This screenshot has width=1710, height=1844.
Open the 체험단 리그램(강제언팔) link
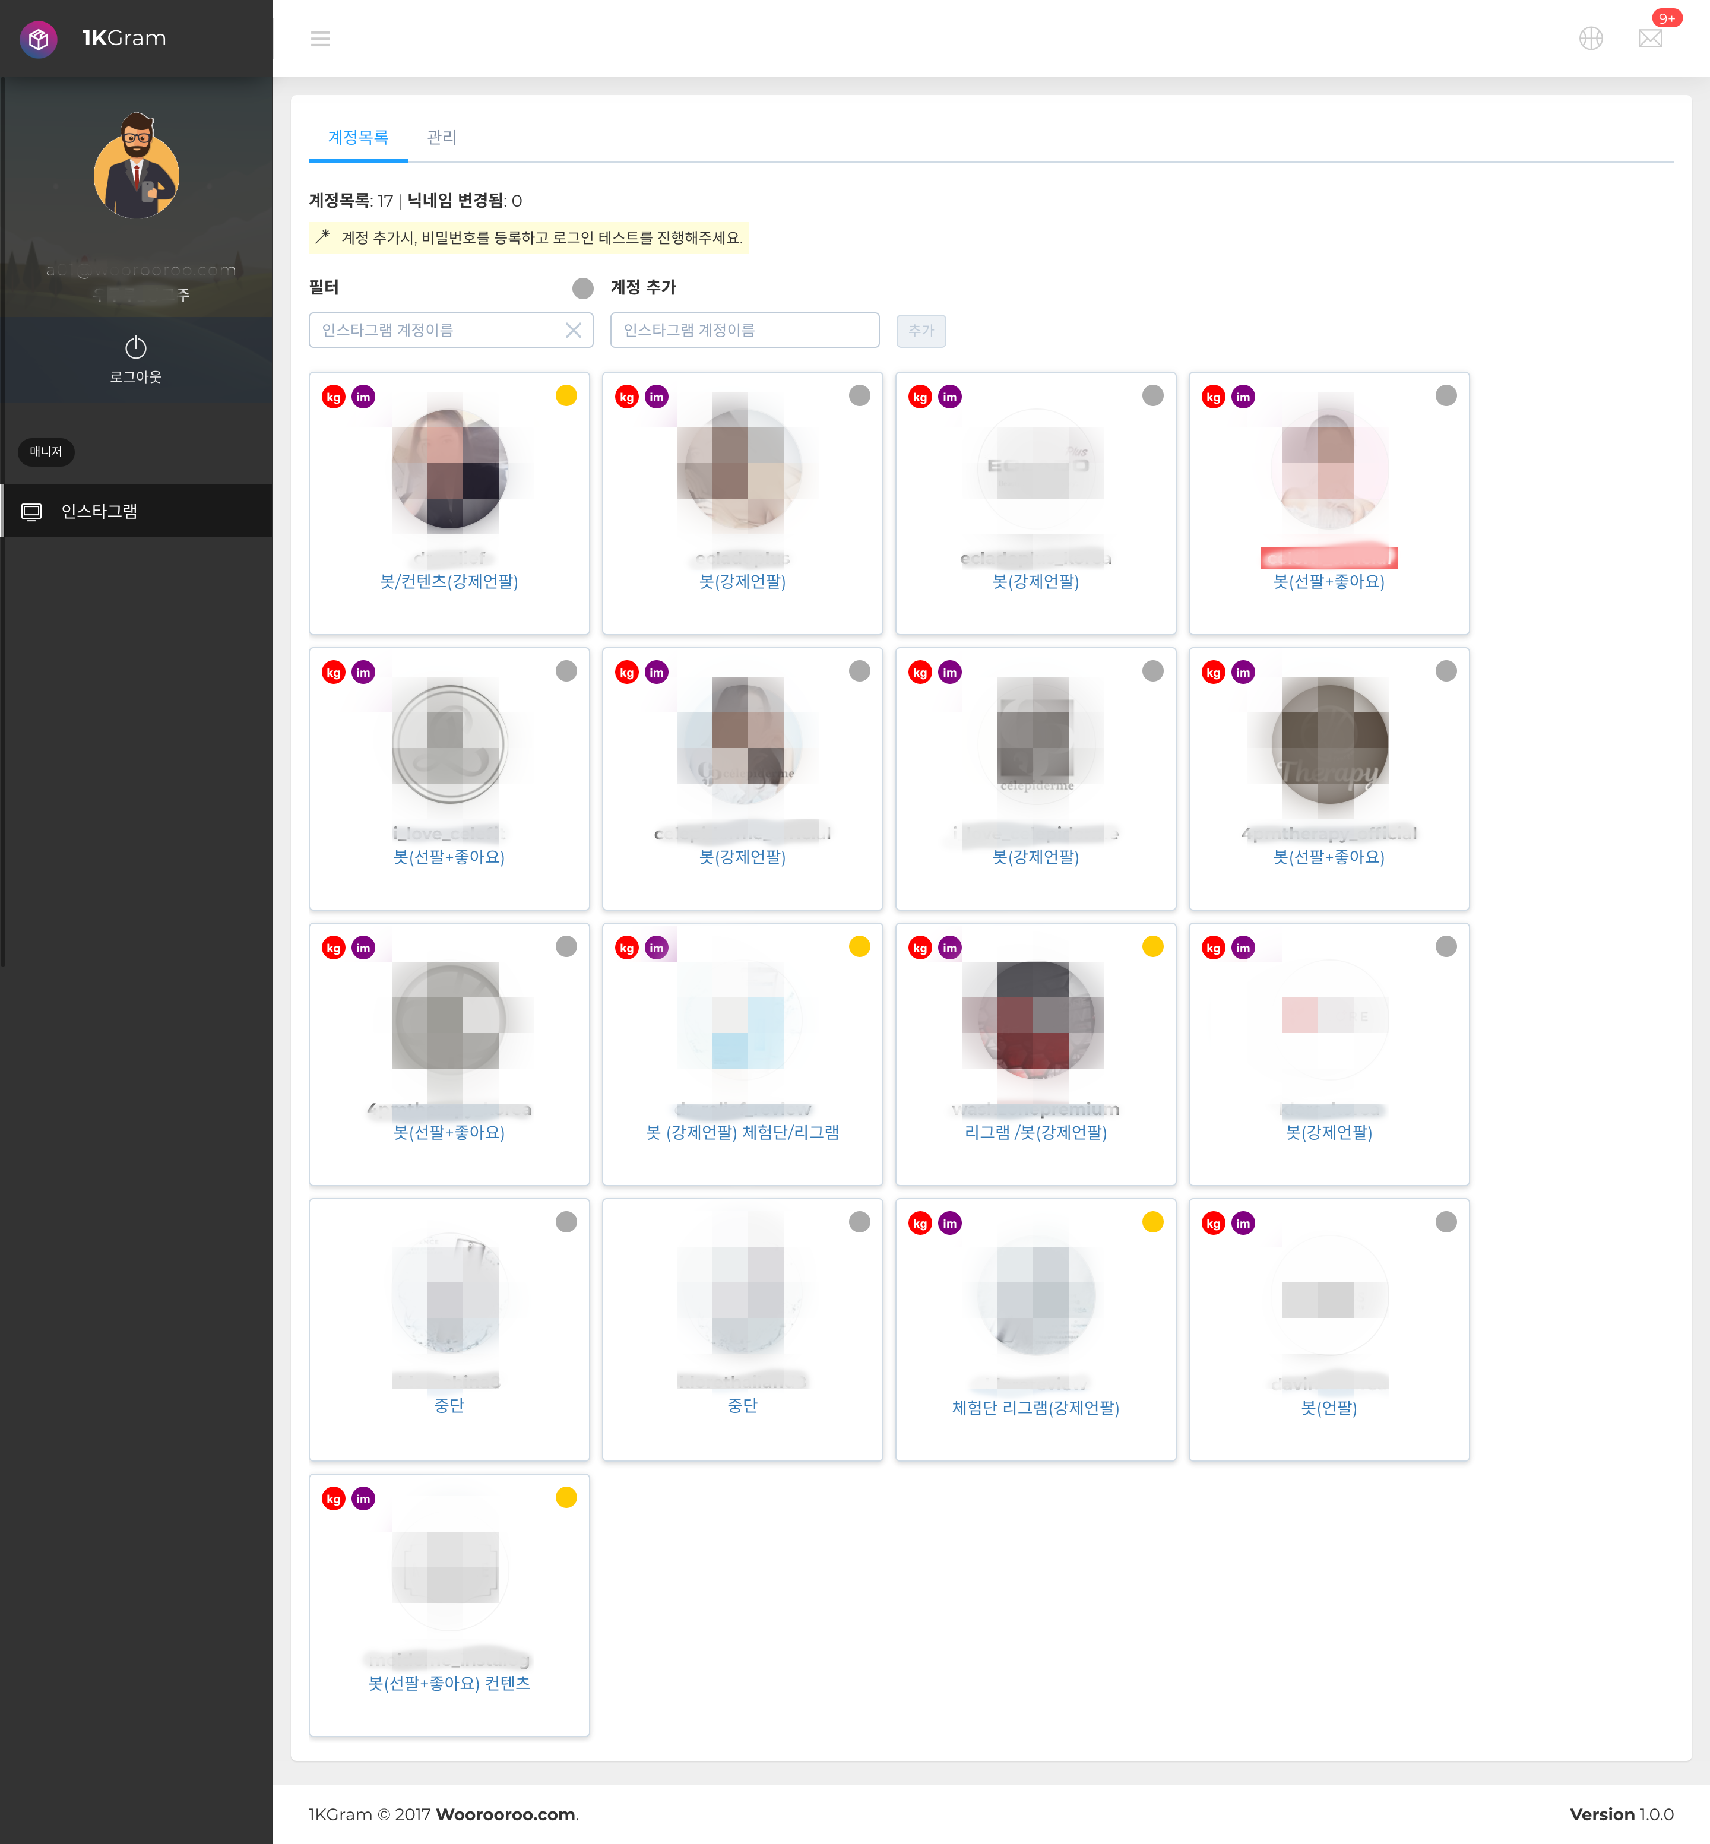pyautogui.click(x=1035, y=1408)
